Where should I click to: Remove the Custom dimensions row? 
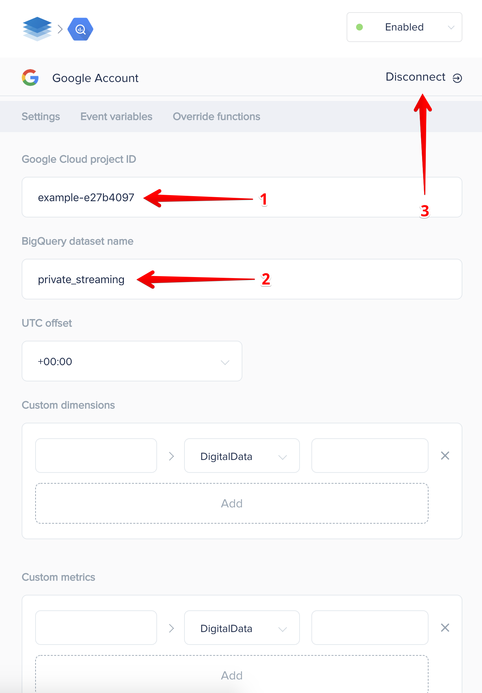(x=445, y=456)
